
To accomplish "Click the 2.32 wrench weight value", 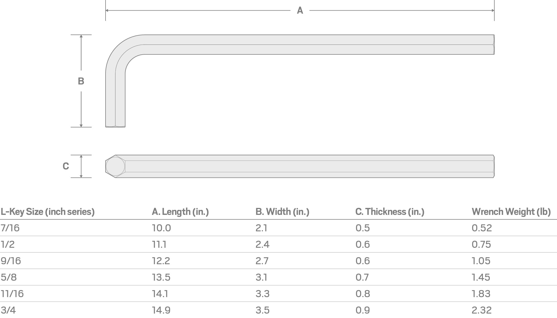I will click(x=482, y=310).
